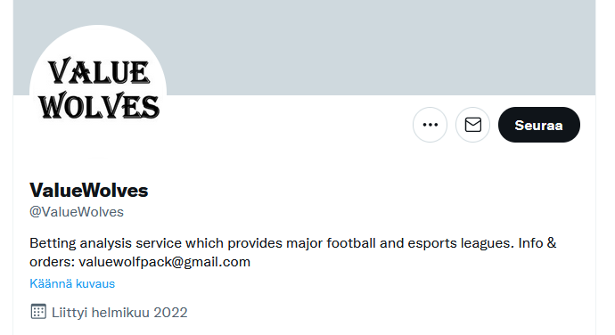Click the calendar icon beside join date
This screenshot has height=335, width=615.
click(x=38, y=312)
